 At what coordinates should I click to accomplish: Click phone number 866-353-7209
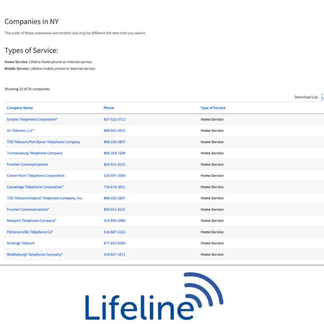pyautogui.click(x=114, y=153)
